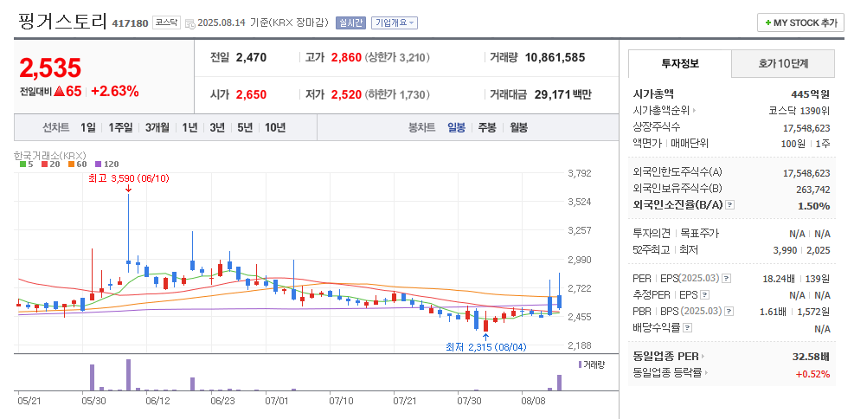This screenshot has width=854, height=419.
Task: Click the 거래량 10,861,585 value
Action: click(x=555, y=57)
